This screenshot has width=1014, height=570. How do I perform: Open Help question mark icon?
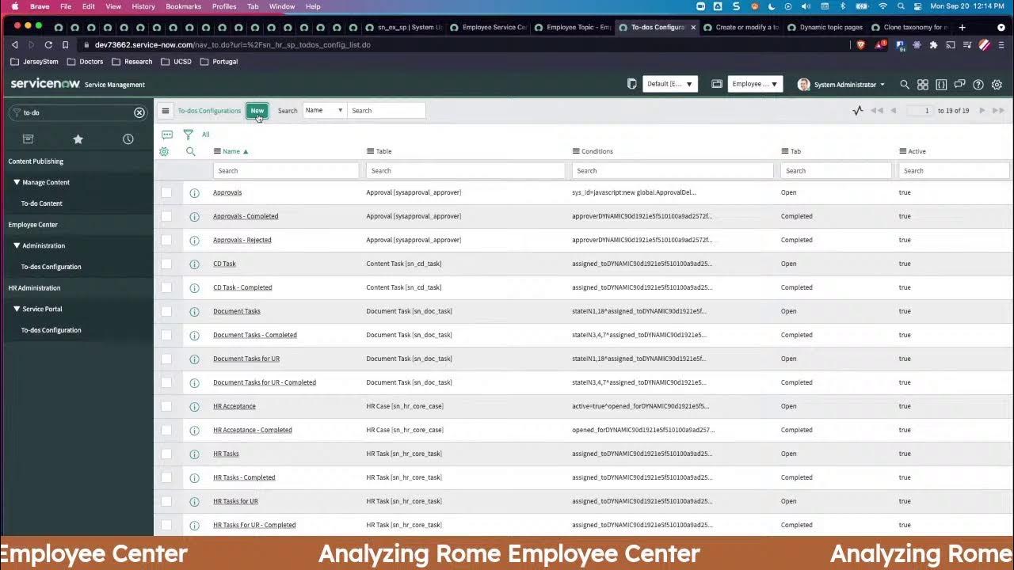click(978, 84)
